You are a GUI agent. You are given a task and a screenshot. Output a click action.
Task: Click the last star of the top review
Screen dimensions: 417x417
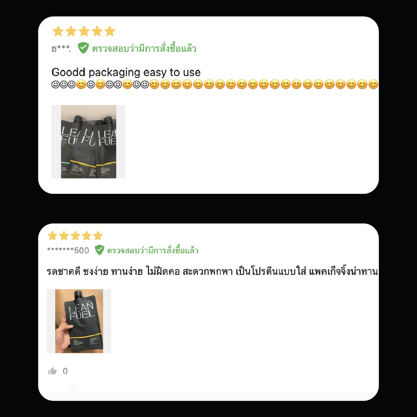110,31
